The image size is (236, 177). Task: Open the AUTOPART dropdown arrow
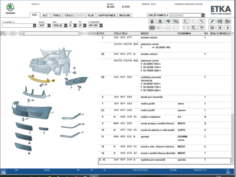pos(203,15)
